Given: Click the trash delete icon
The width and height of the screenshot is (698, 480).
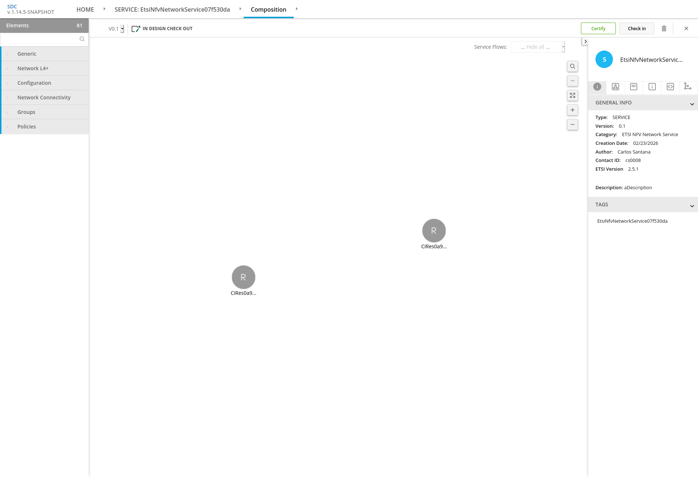Looking at the screenshot, I should [664, 28].
